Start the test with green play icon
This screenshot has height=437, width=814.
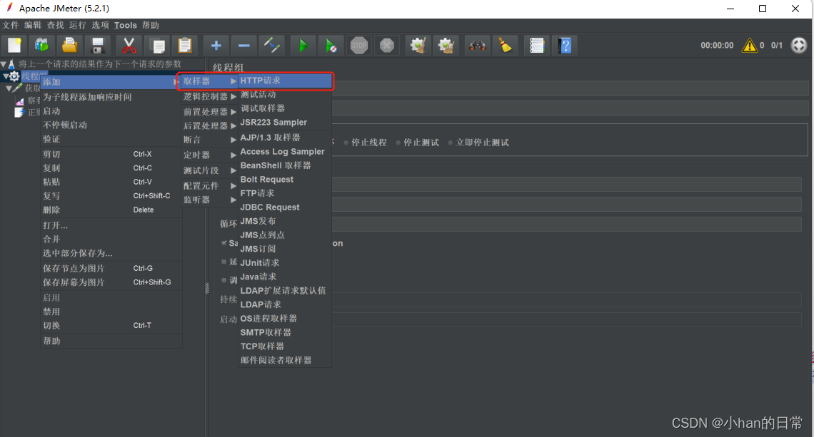(x=303, y=46)
